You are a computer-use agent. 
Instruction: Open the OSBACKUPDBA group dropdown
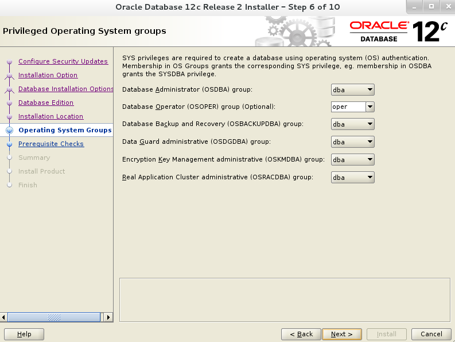352,124
